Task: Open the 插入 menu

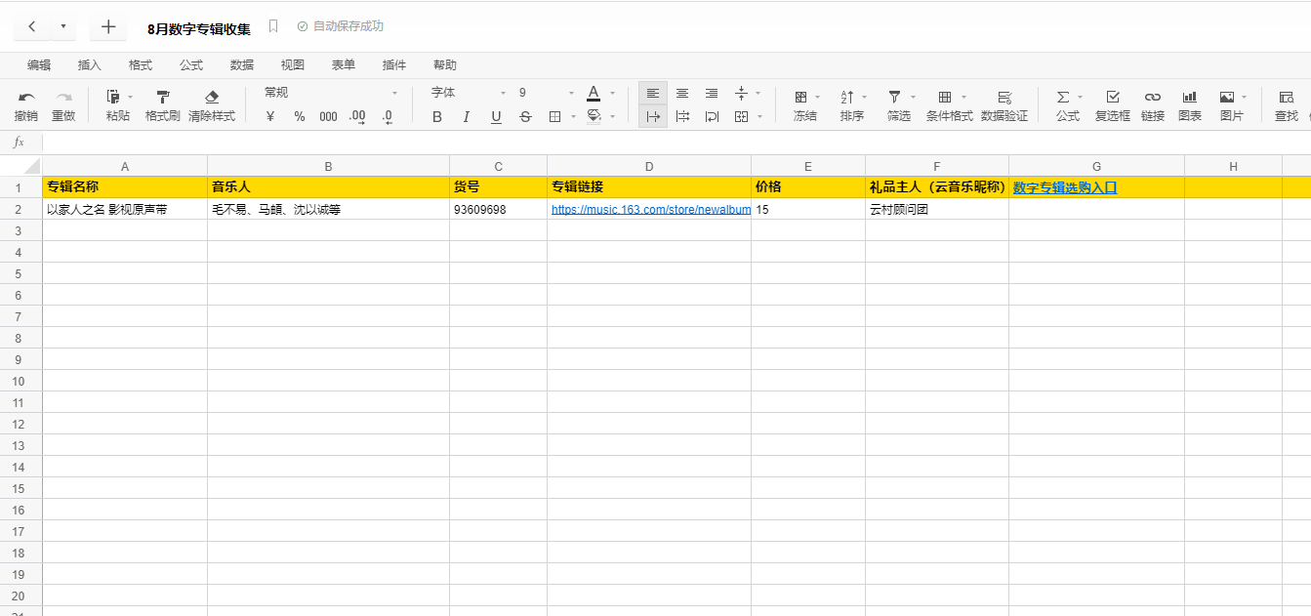Action: (x=90, y=65)
